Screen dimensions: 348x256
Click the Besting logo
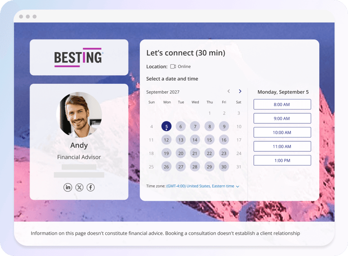pyautogui.click(x=78, y=58)
